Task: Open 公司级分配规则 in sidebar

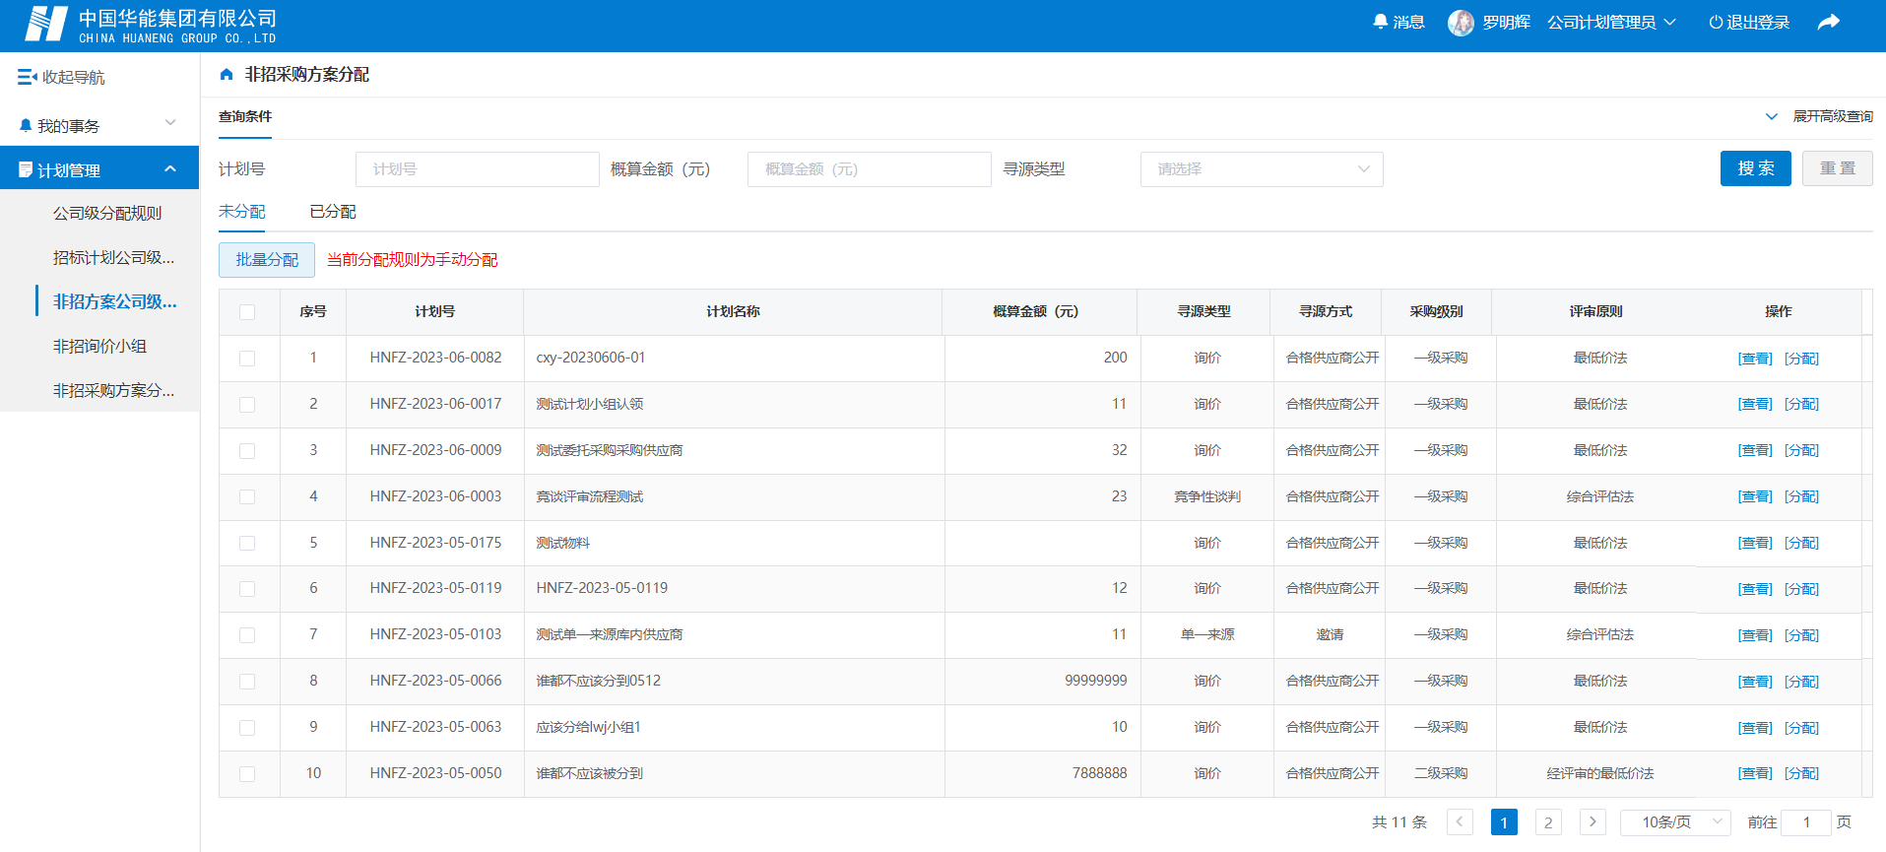Action: click(x=107, y=213)
